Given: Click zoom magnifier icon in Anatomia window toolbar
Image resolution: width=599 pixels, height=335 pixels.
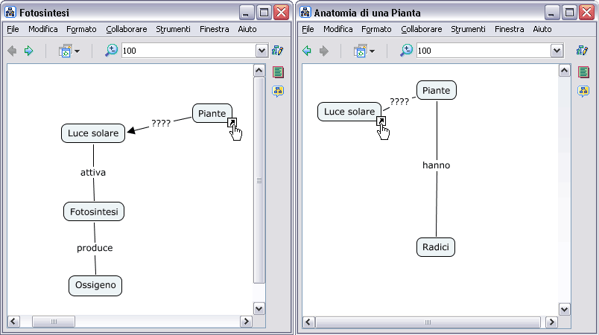Looking at the screenshot, I should (406, 51).
